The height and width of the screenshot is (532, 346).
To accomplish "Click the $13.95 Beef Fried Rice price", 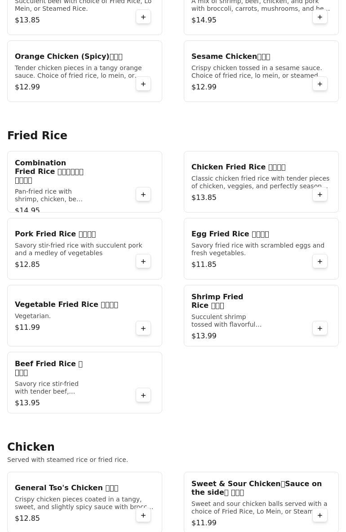I will (27, 403).
